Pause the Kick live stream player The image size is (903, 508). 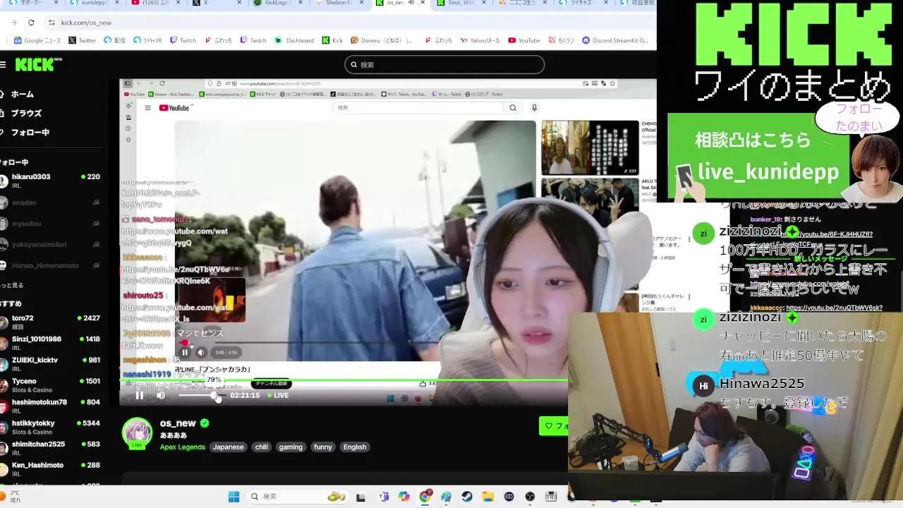click(140, 395)
